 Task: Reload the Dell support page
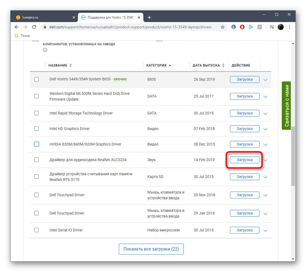34,27
